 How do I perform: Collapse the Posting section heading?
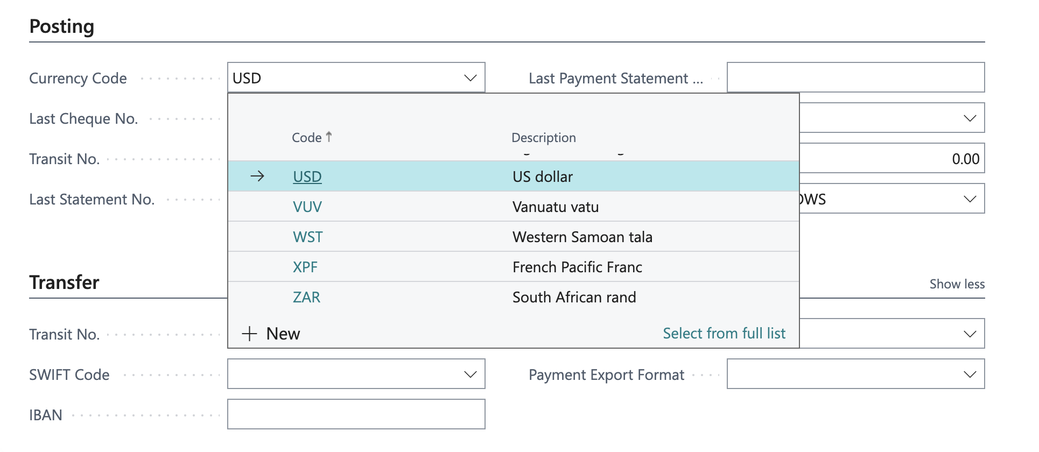click(x=62, y=26)
